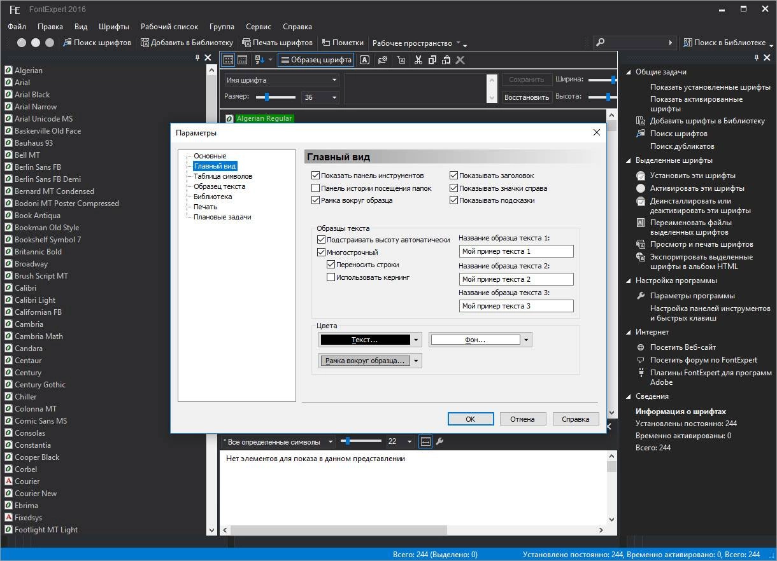Click the magnifier icon in search box

[601, 43]
